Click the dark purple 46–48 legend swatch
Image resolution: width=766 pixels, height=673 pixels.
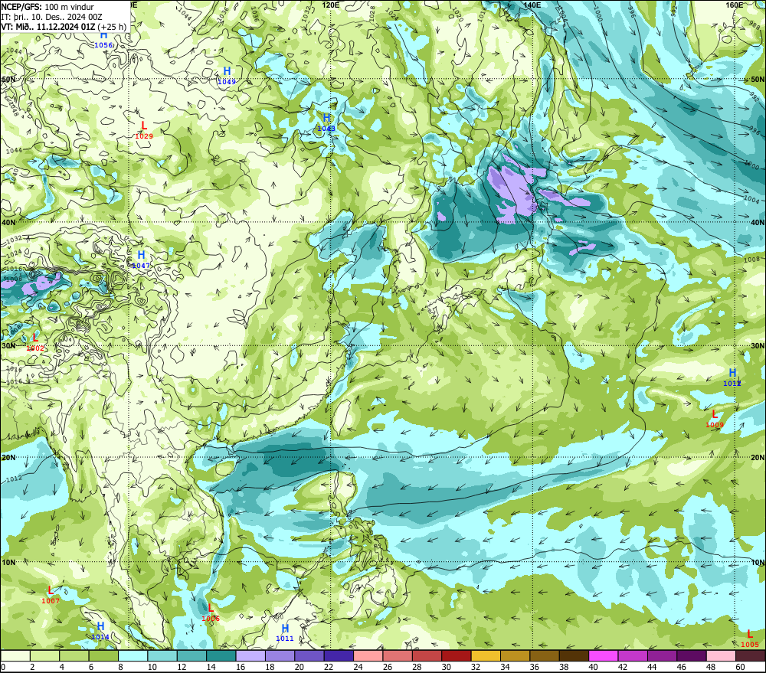(x=692, y=655)
